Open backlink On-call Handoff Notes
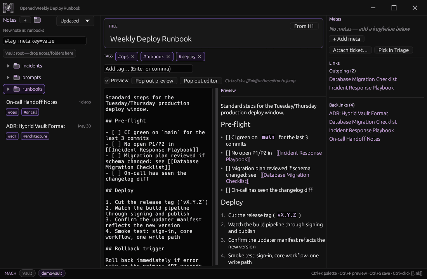Image resolution: width=427 pixels, height=279 pixels. coord(354,139)
